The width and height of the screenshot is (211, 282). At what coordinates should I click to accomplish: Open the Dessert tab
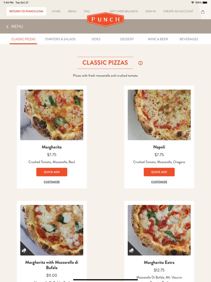[127, 39]
